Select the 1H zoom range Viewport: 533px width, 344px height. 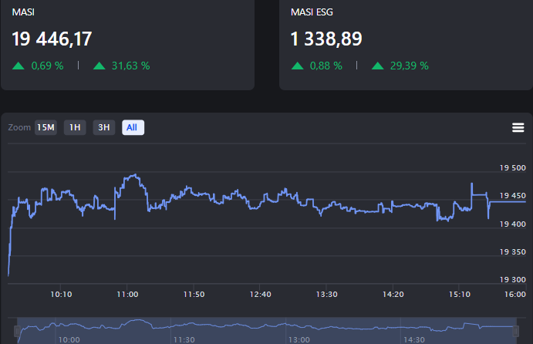[x=75, y=127]
